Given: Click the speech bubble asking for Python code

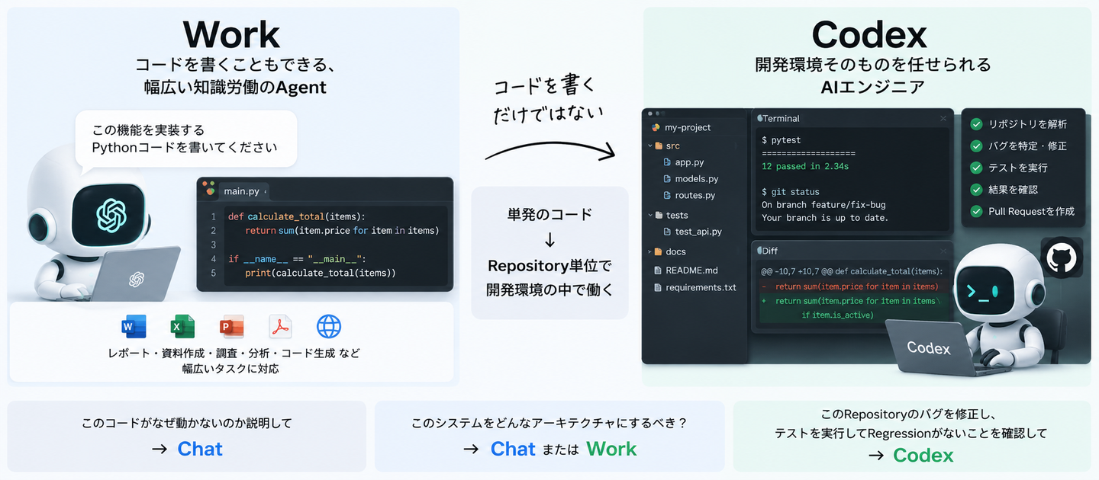Looking at the screenshot, I should pyautogui.click(x=185, y=139).
